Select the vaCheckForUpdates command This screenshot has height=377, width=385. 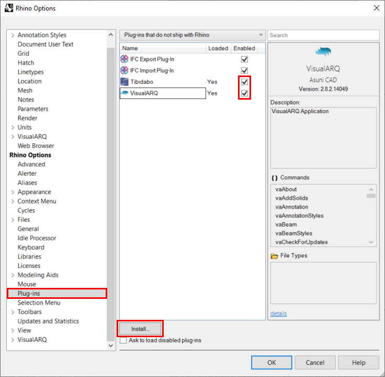[301, 242]
